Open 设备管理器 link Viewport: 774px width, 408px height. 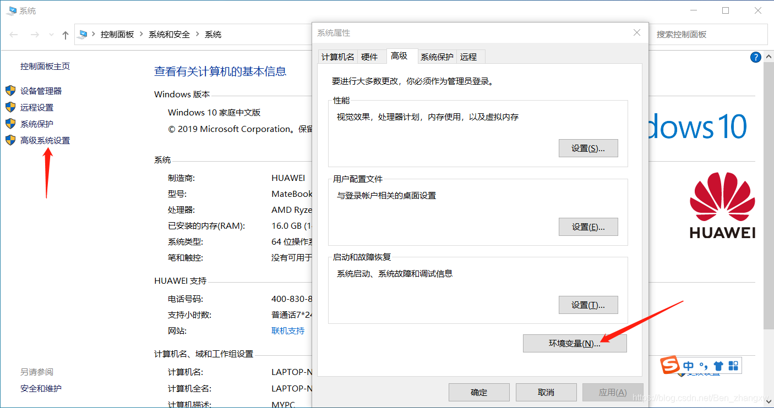[41, 91]
